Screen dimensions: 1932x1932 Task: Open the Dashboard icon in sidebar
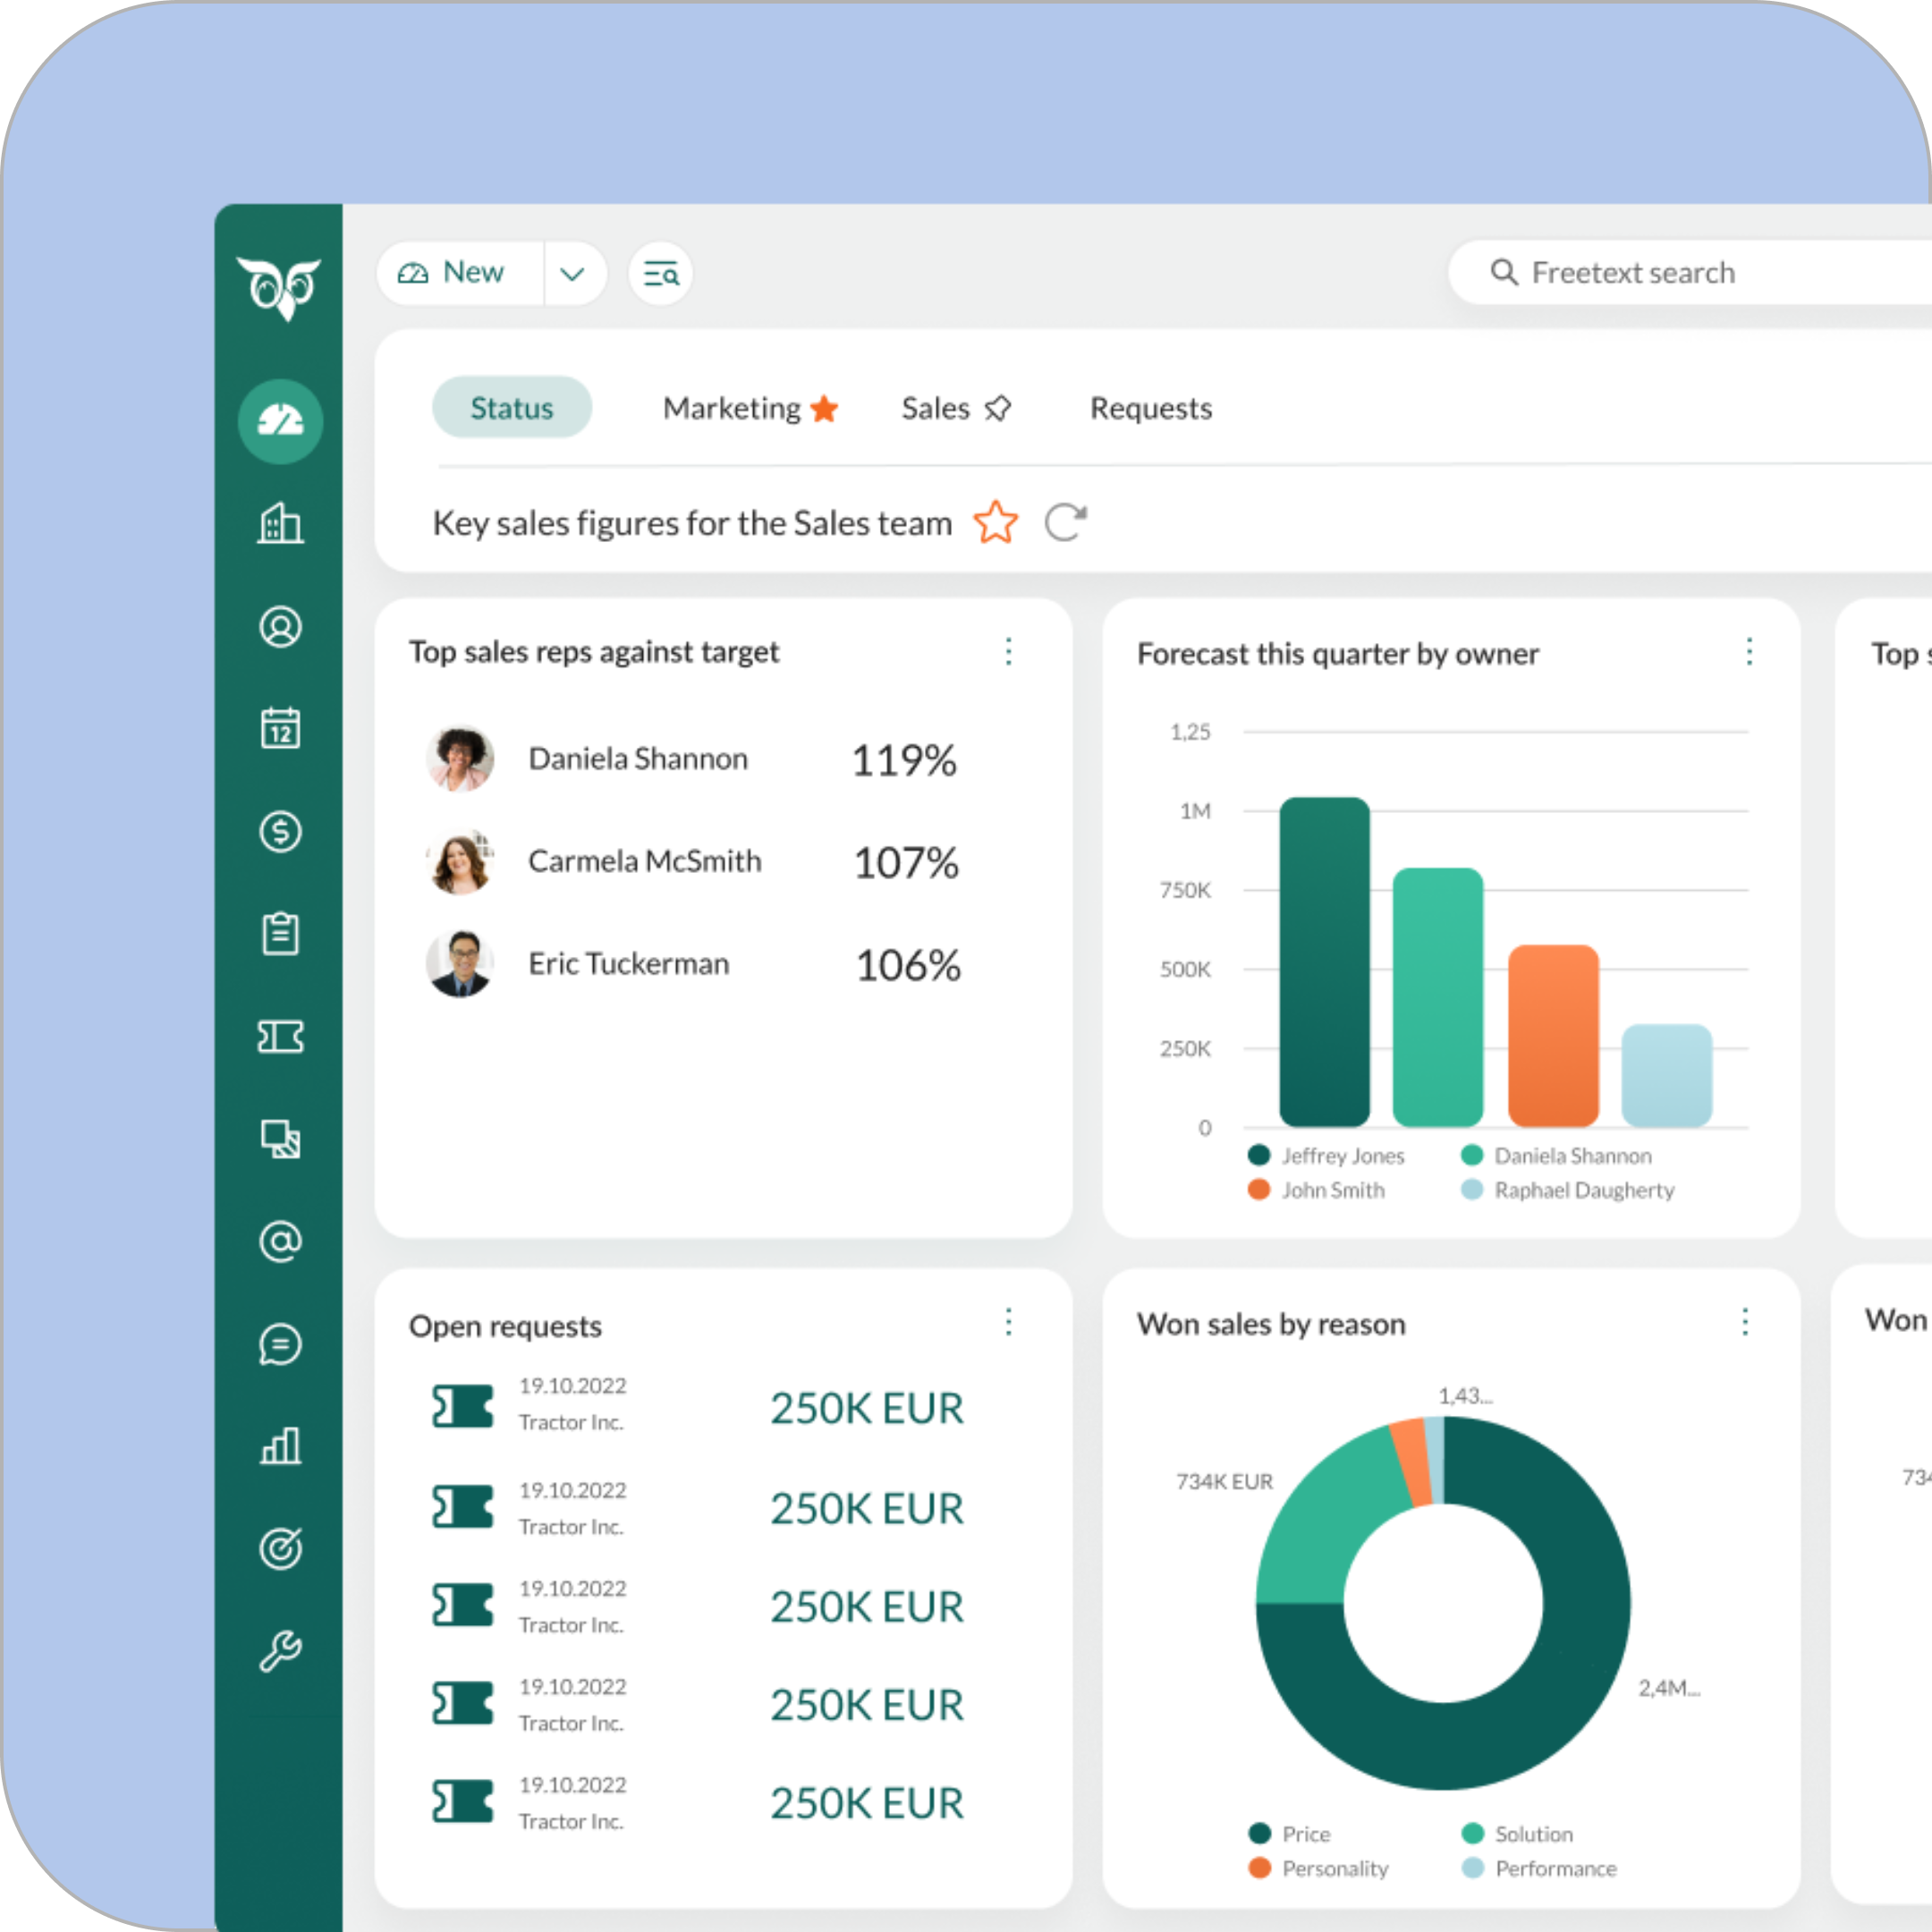click(280, 421)
